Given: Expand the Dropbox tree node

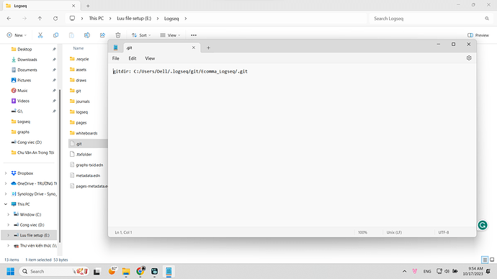Looking at the screenshot, I should pos(6,173).
